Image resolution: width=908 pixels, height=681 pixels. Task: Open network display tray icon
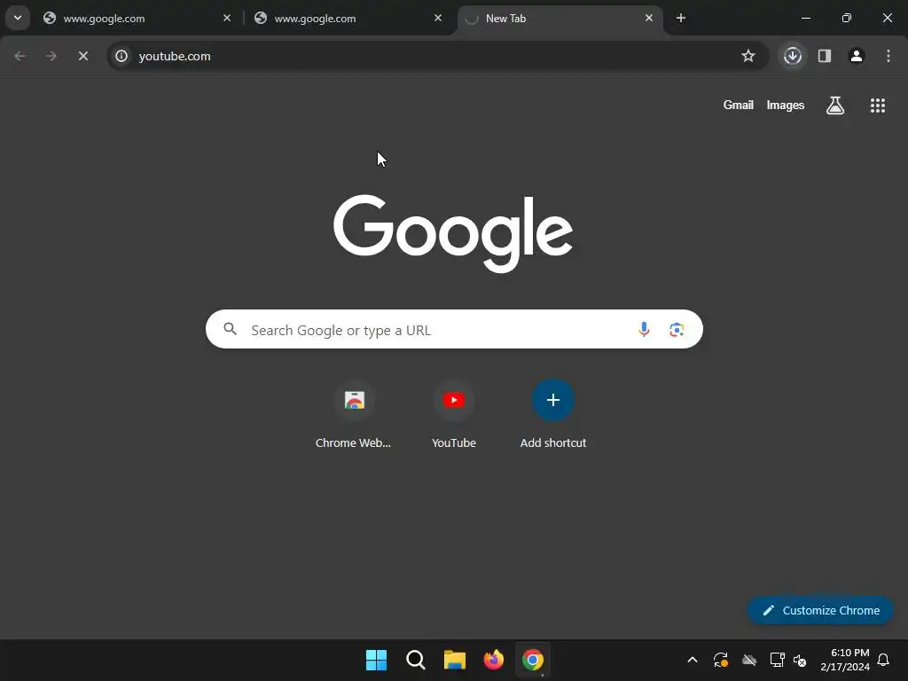777,660
